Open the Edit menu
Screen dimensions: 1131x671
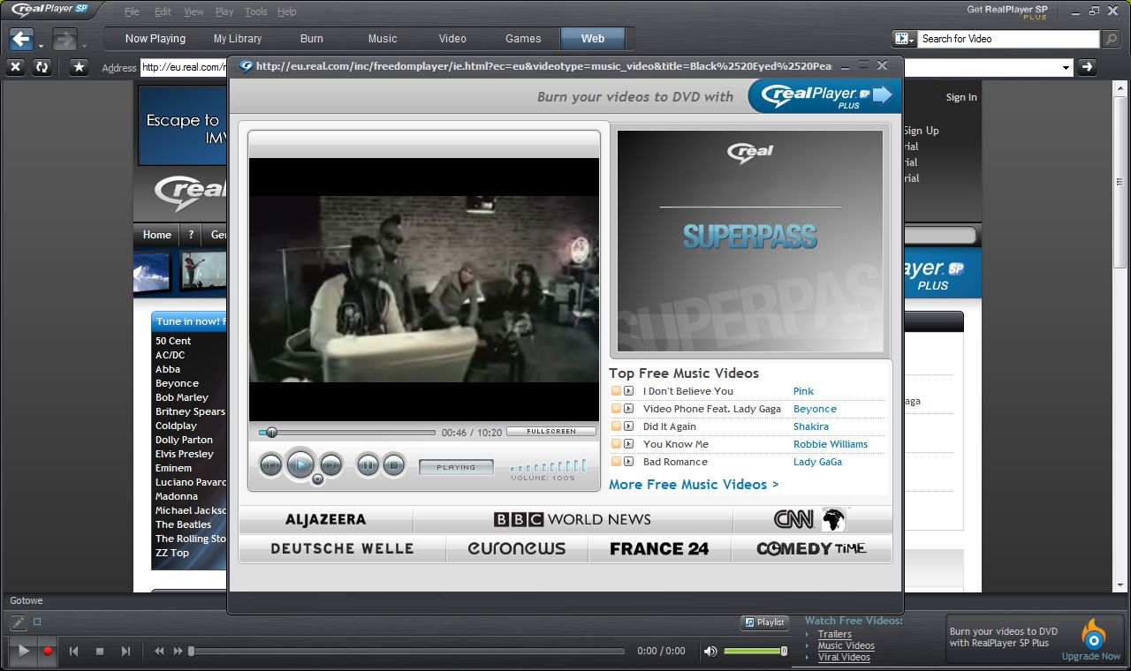tap(163, 12)
